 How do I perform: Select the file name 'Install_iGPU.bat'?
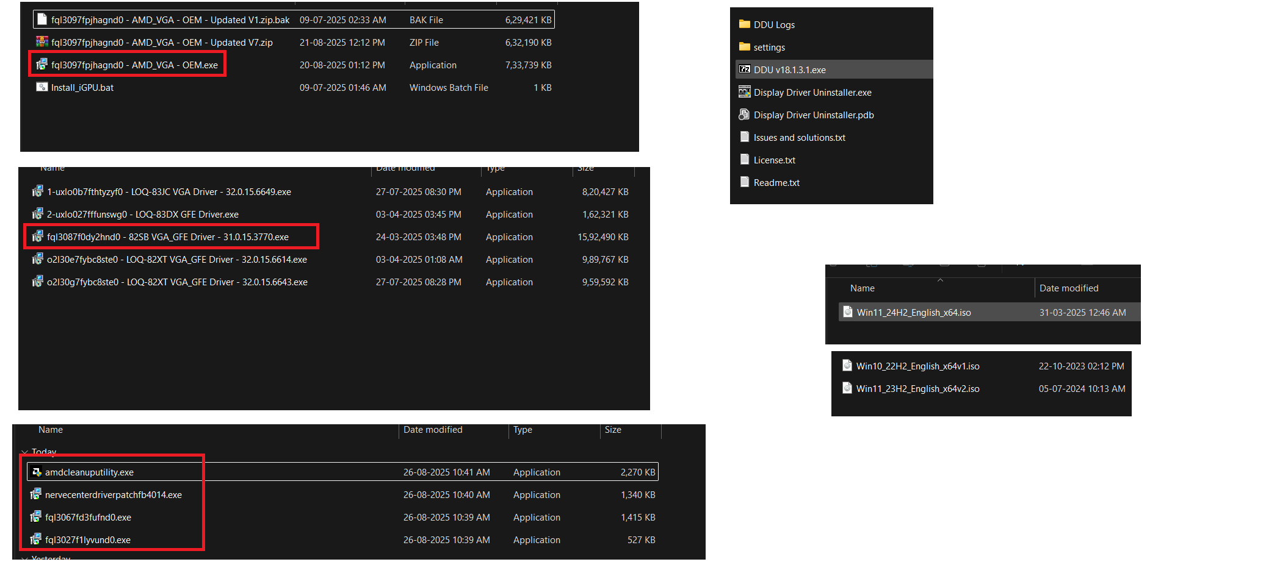[x=82, y=88]
